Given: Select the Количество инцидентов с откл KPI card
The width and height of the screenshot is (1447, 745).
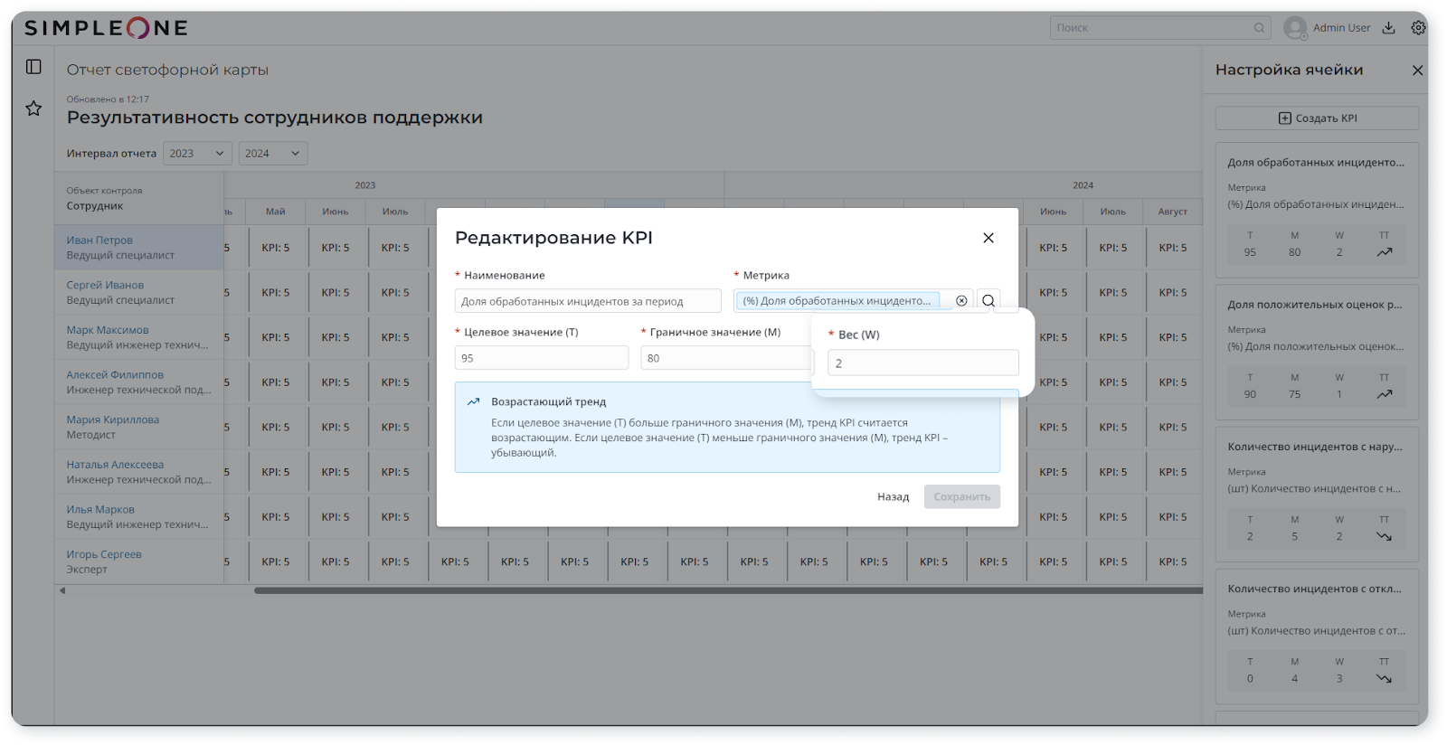Looking at the screenshot, I should (1317, 636).
